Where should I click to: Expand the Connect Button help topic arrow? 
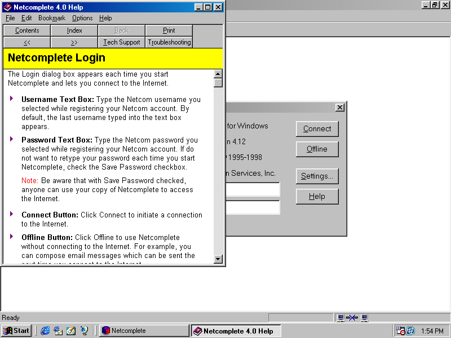pyautogui.click(x=12, y=214)
